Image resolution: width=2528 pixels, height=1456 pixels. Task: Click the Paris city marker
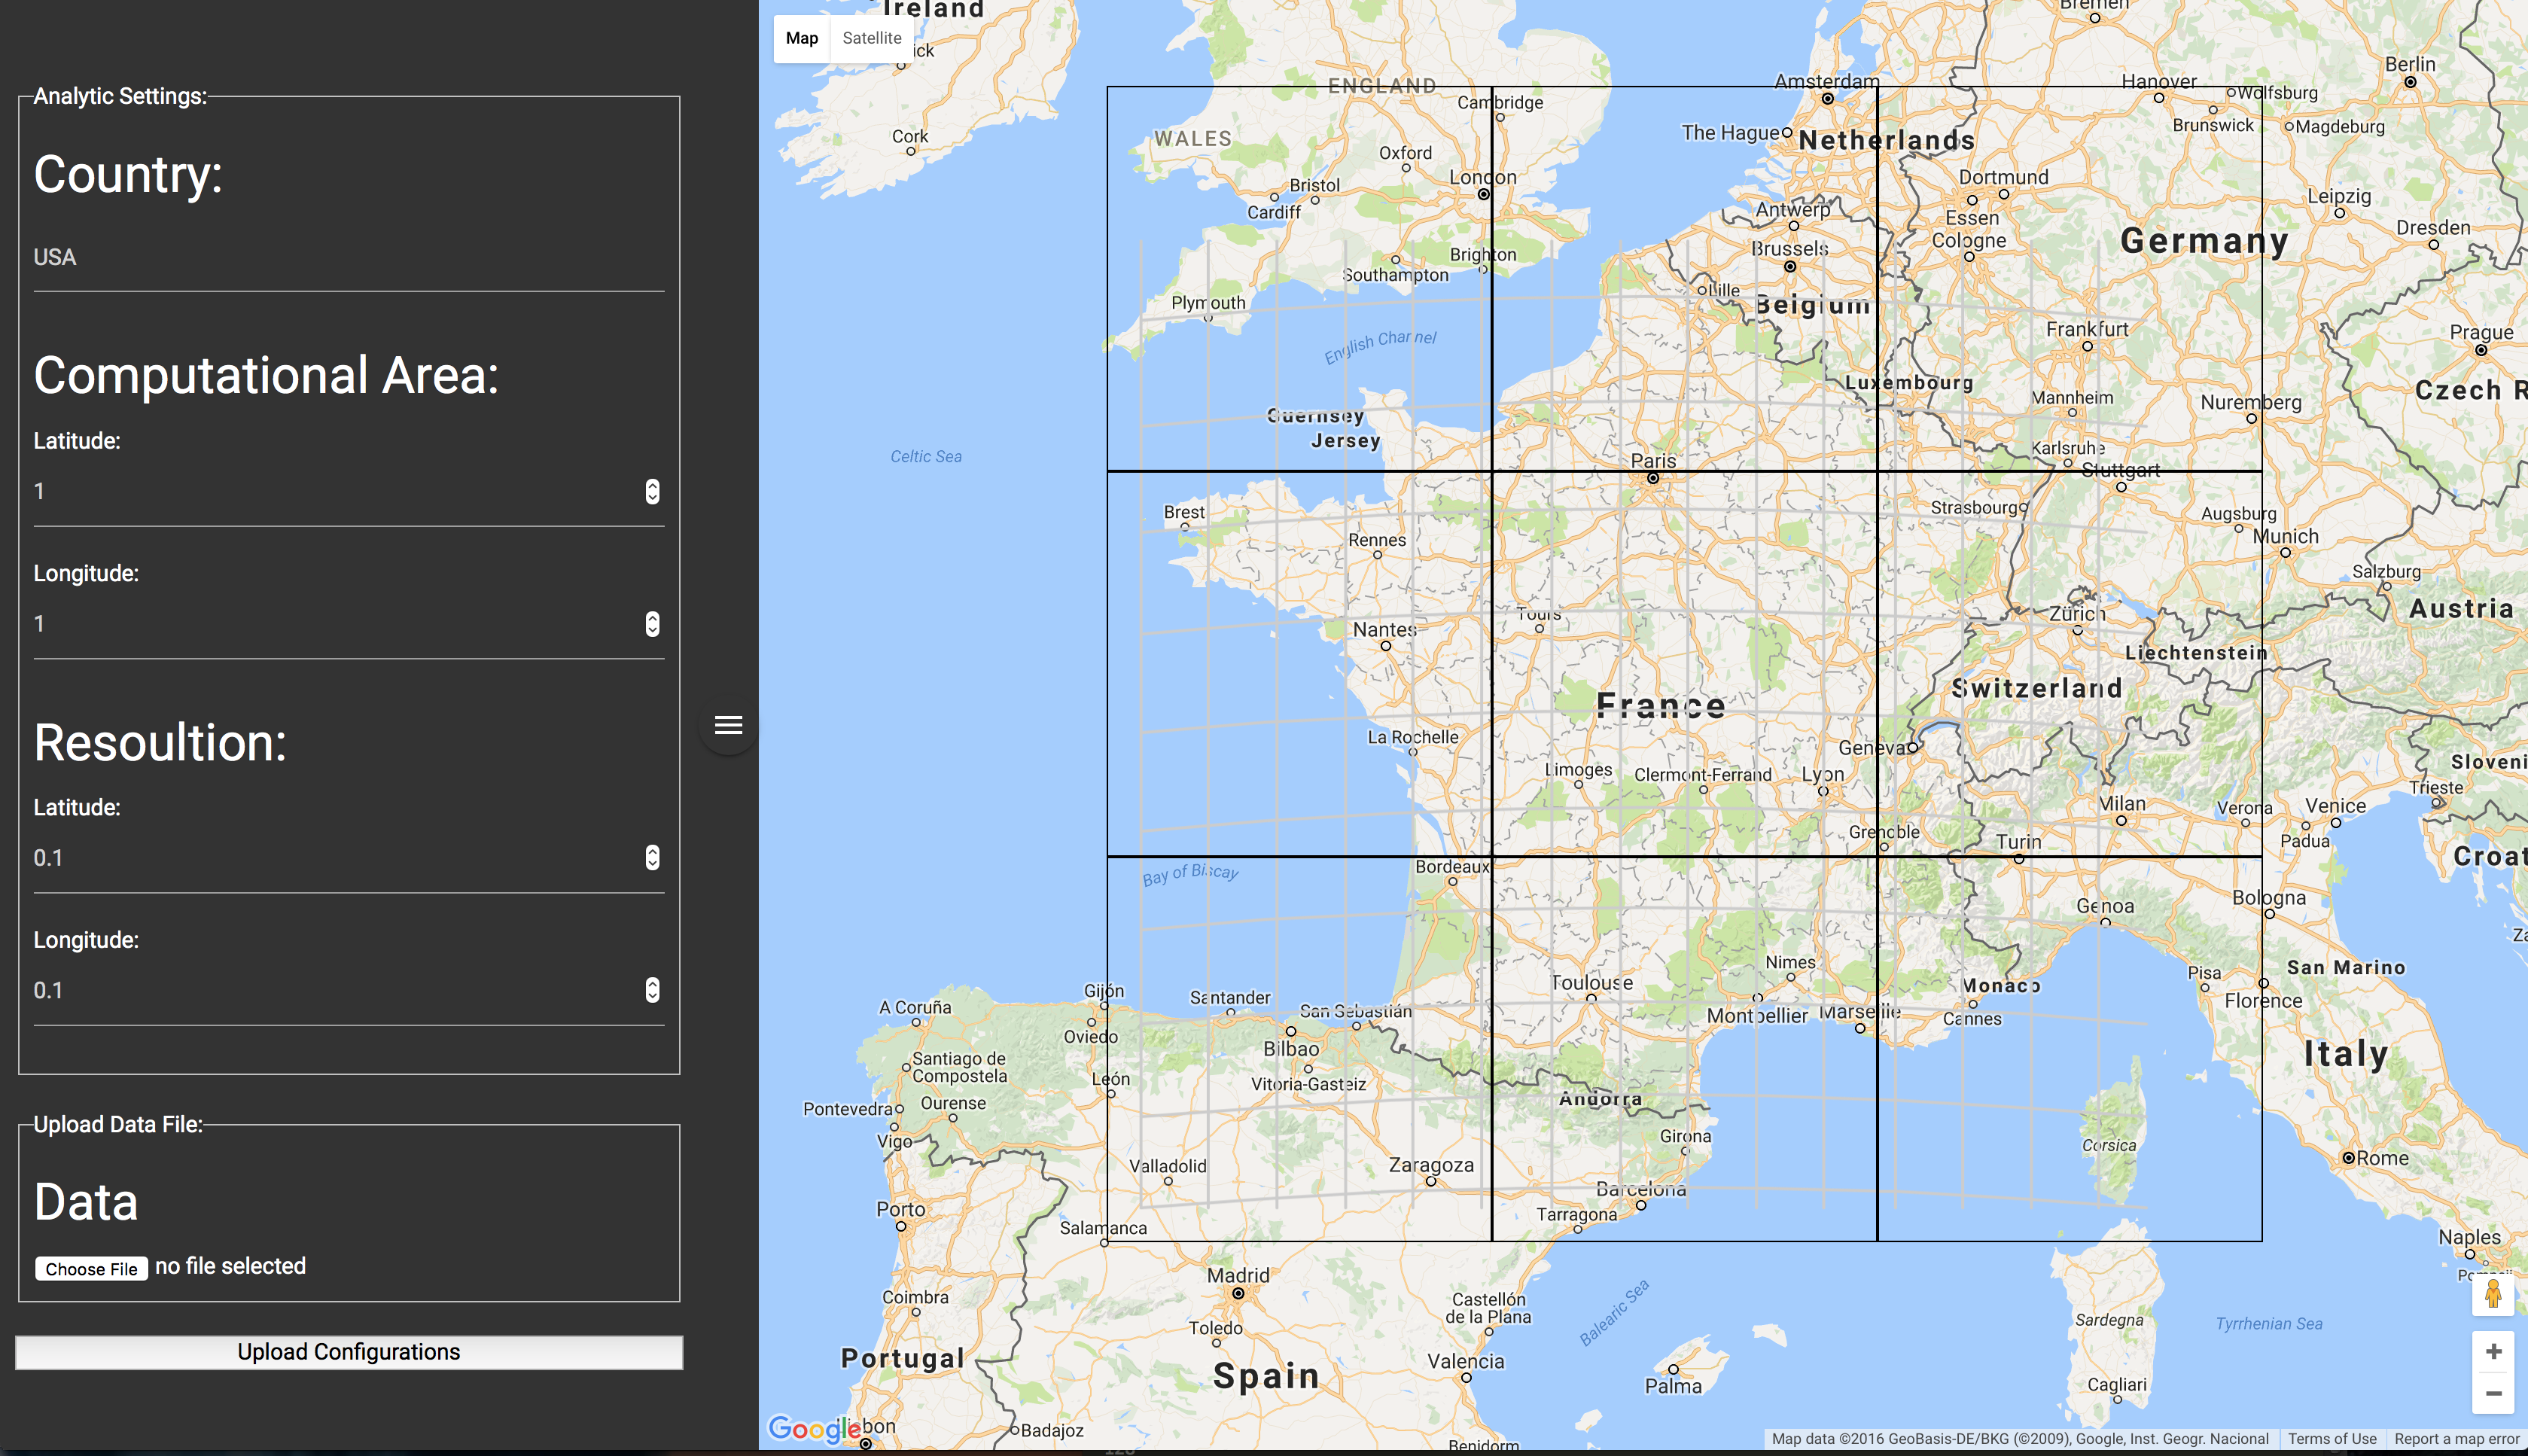point(1653,478)
